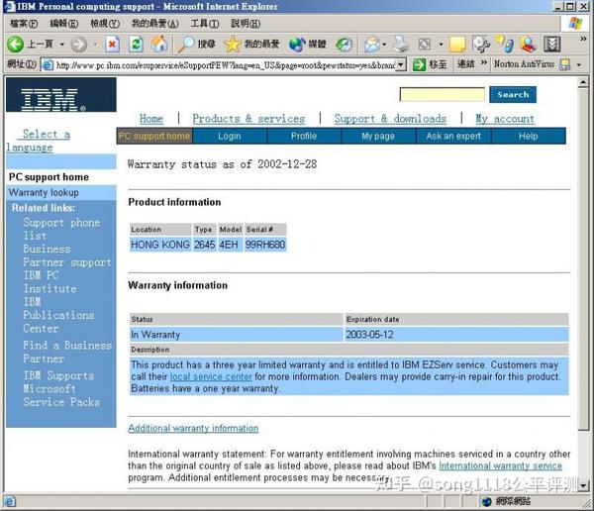Click the IBM logo
594x511 pixels.
point(61,95)
